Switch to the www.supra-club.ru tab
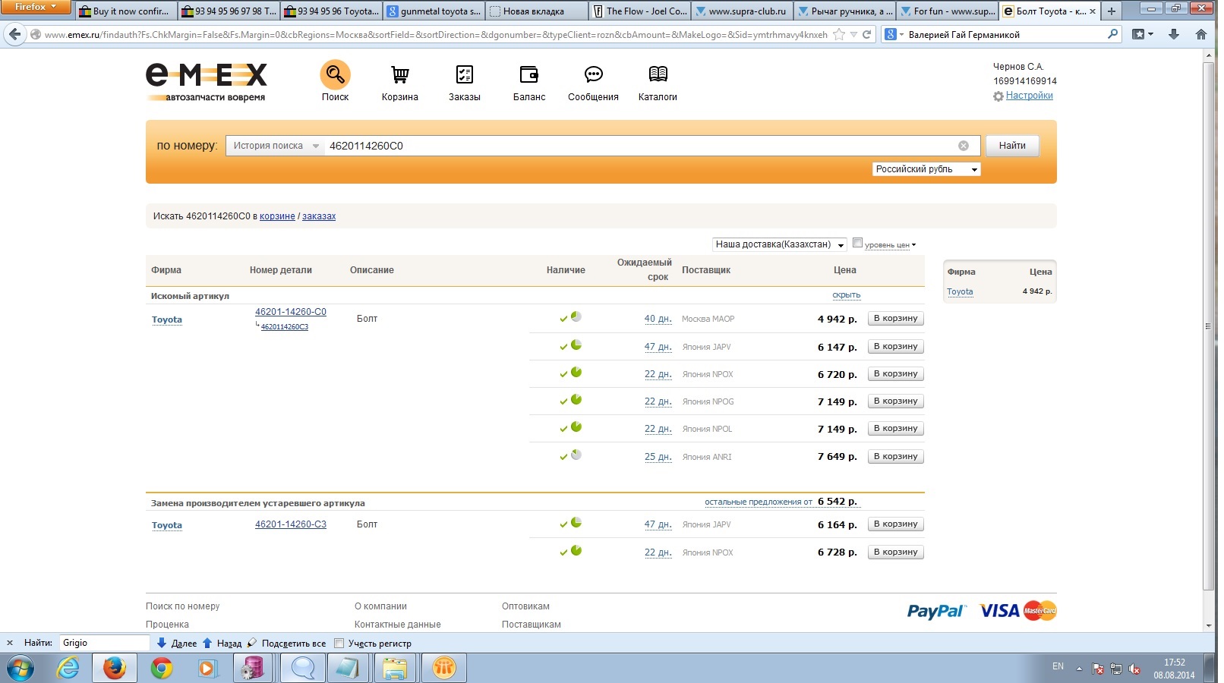 point(742,11)
